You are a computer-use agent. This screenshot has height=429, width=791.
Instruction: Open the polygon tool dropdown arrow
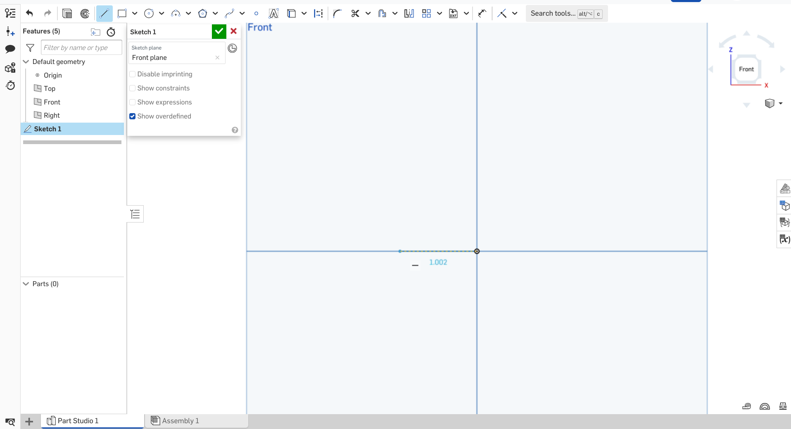[215, 14]
